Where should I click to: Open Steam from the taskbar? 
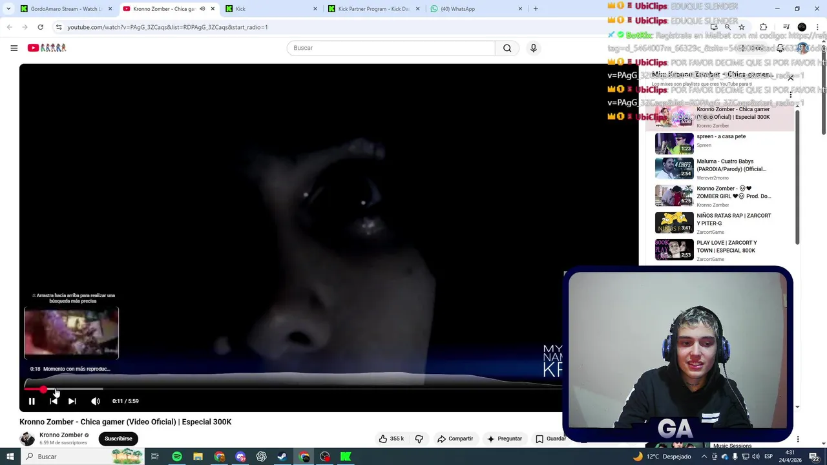point(282,457)
